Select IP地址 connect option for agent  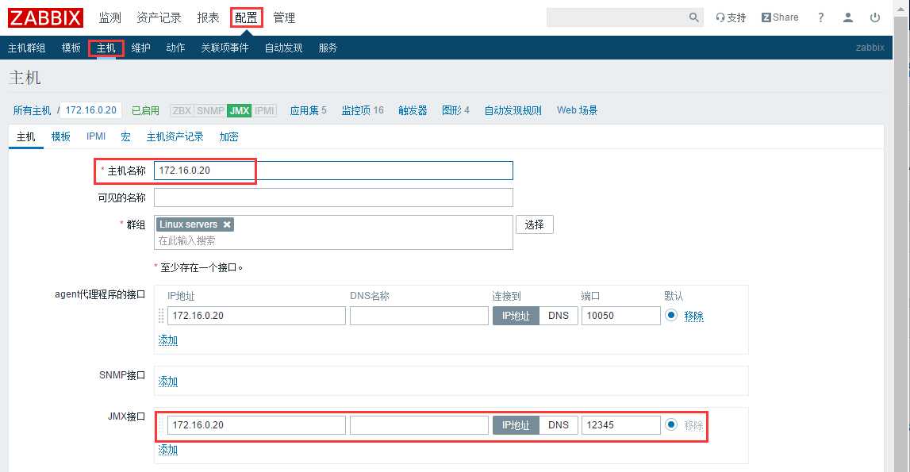tap(516, 316)
